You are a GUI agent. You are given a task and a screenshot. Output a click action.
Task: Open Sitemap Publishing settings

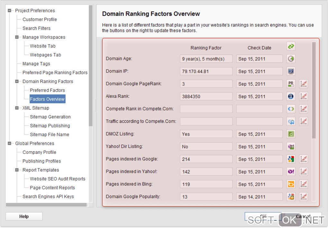pos(50,126)
